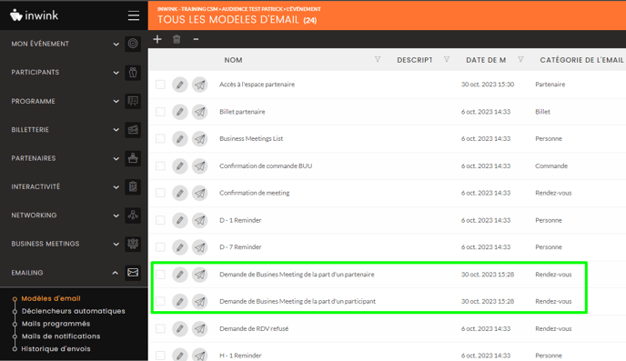The image size is (626, 361).
Task: Click the inwink logo
Action: (x=34, y=15)
